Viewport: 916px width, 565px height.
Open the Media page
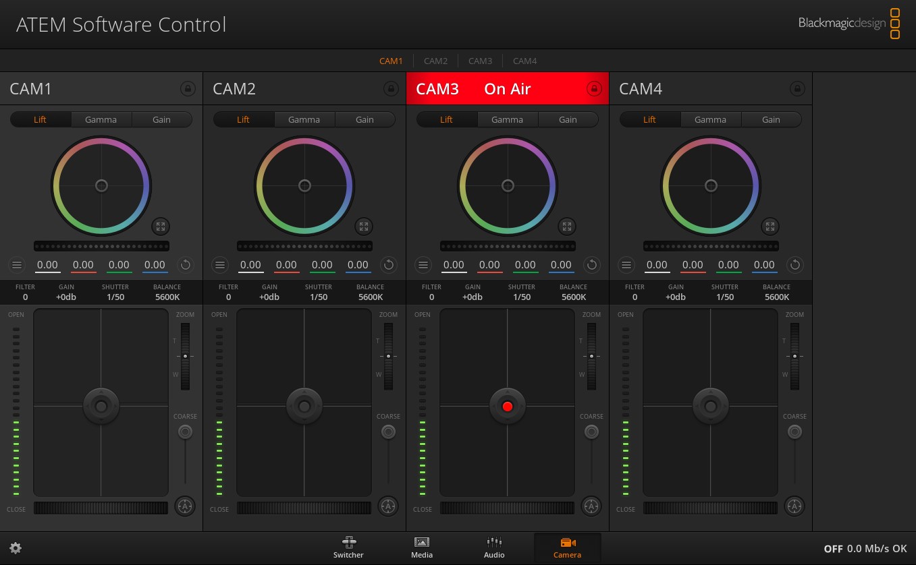click(x=422, y=548)
